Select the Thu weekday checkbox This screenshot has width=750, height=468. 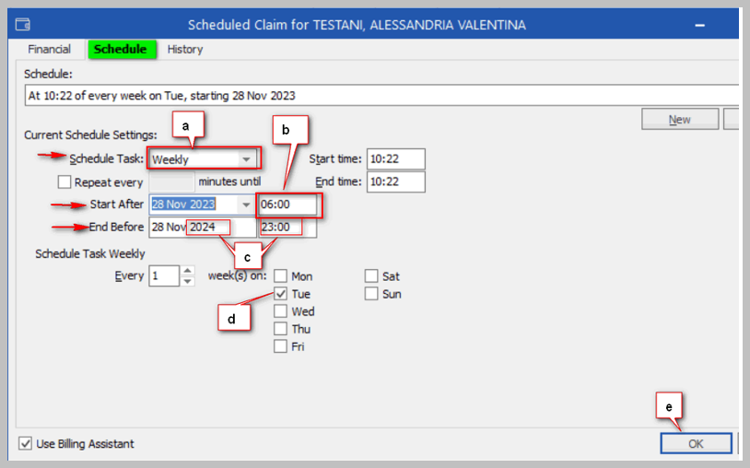point(281,329)
